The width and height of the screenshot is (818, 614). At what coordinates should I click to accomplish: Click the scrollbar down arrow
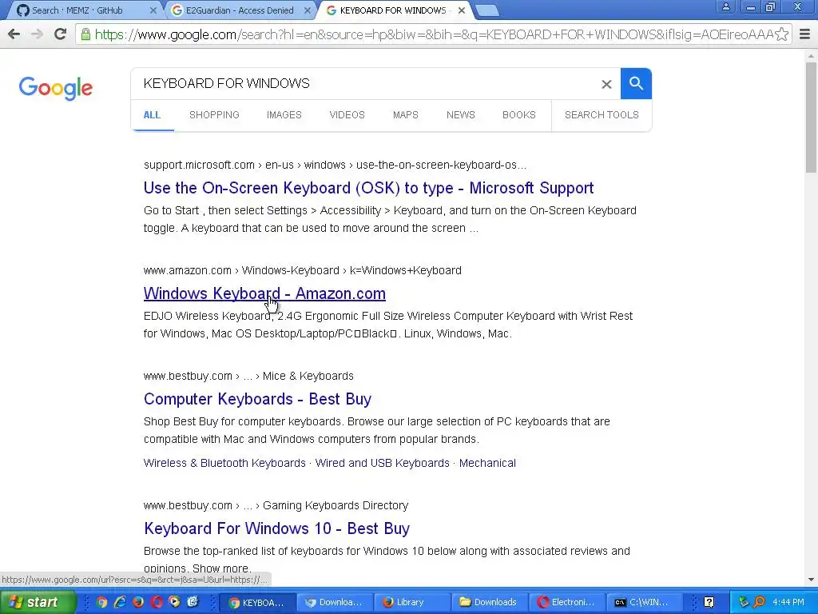(812, 580)
